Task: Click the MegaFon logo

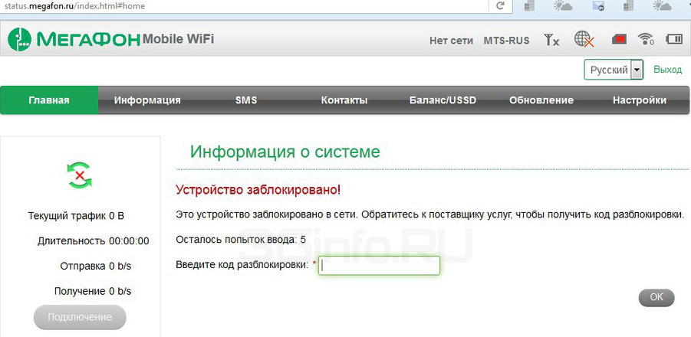Action: 74,40
